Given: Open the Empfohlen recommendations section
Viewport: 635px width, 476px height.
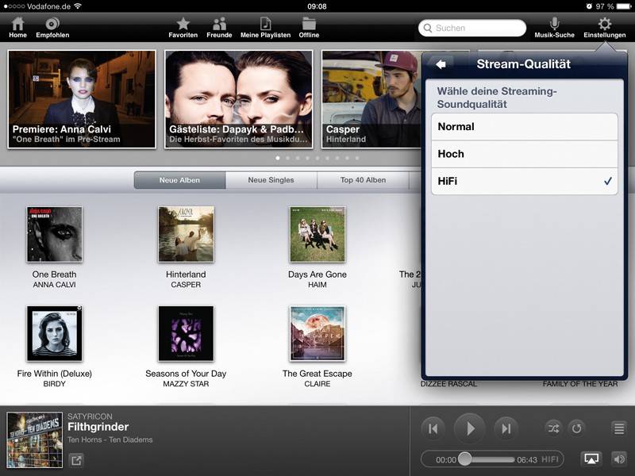Looking at the screenshot, I should pyautogui.click(x=52, y=28).
